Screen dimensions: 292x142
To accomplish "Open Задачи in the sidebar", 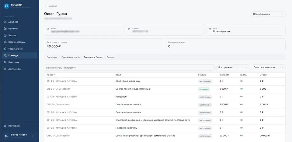I will click(19, 35).
